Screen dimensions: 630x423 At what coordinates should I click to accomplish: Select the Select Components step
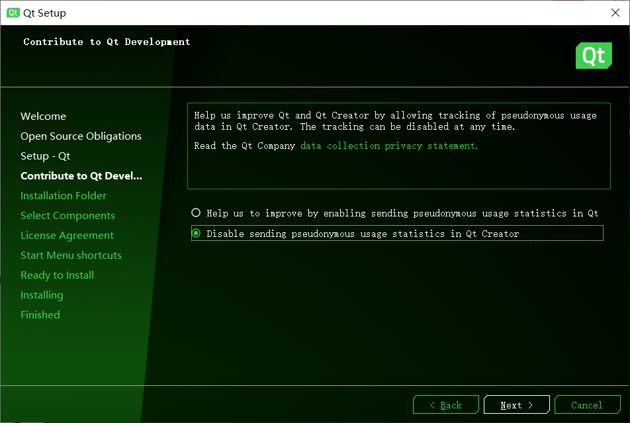67,216
